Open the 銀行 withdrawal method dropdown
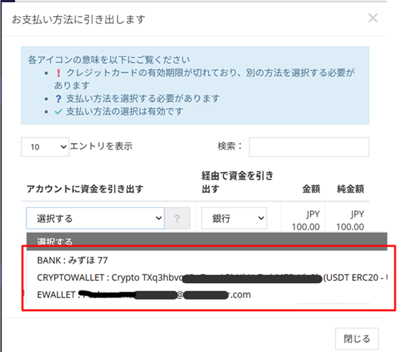399x352 pixels. click(x=233, y=218)
